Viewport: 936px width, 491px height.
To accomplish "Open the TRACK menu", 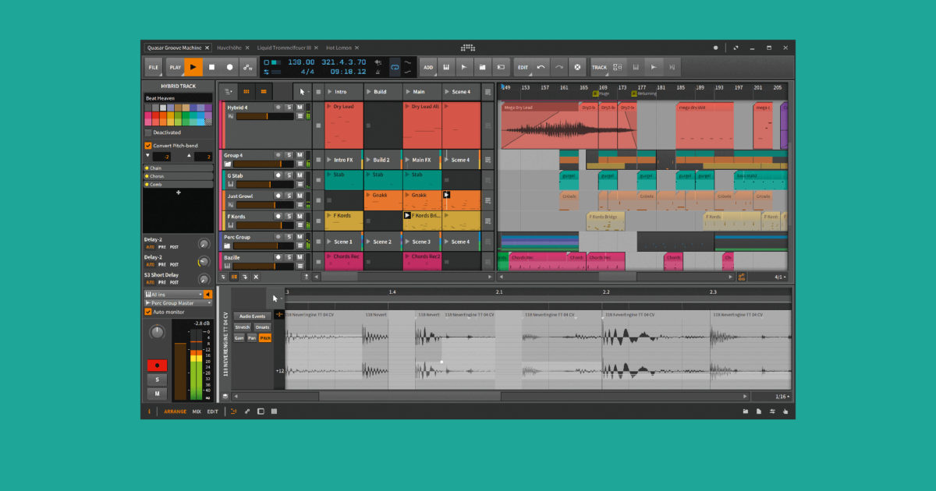I will click(x=599, y=67).
